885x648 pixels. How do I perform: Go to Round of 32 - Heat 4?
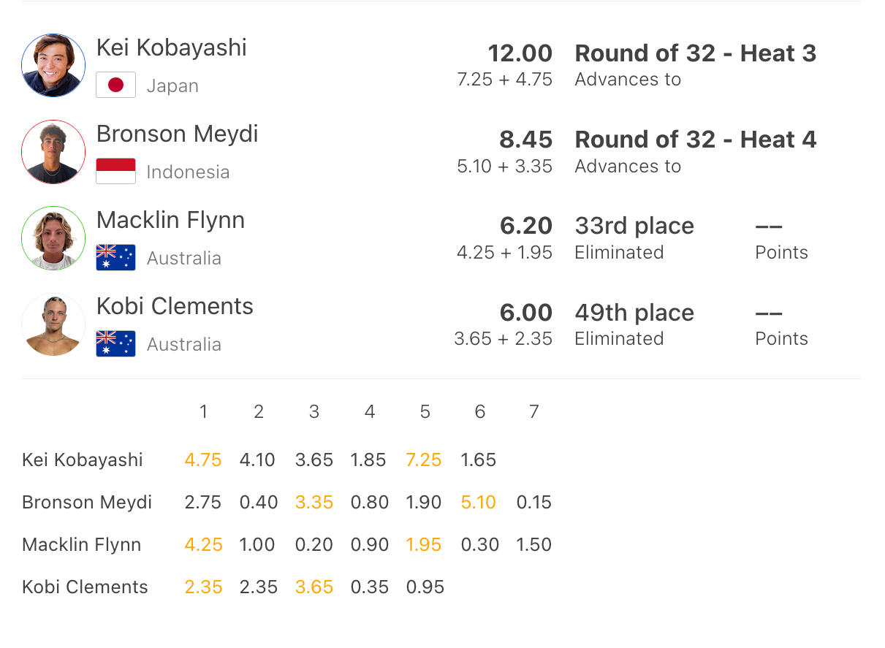(695, 140)
